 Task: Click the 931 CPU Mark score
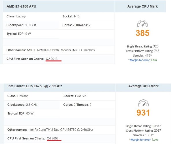point(143,112)
